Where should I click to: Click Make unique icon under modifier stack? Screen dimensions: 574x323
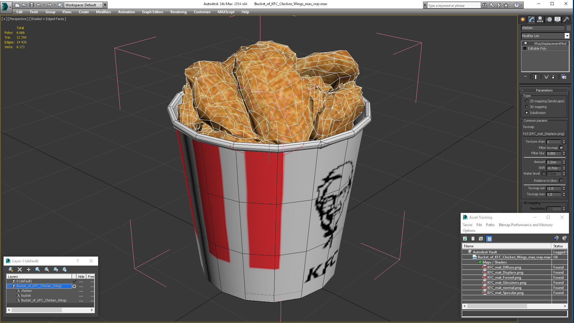[x=546, y=77]
